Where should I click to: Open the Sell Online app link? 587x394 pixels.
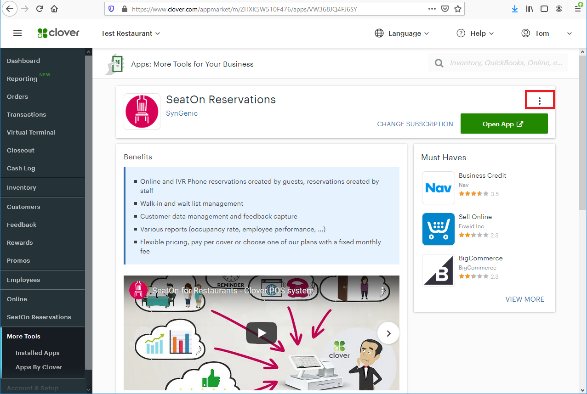[475, 217]
